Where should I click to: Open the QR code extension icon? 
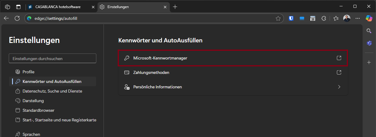[313, 18]
